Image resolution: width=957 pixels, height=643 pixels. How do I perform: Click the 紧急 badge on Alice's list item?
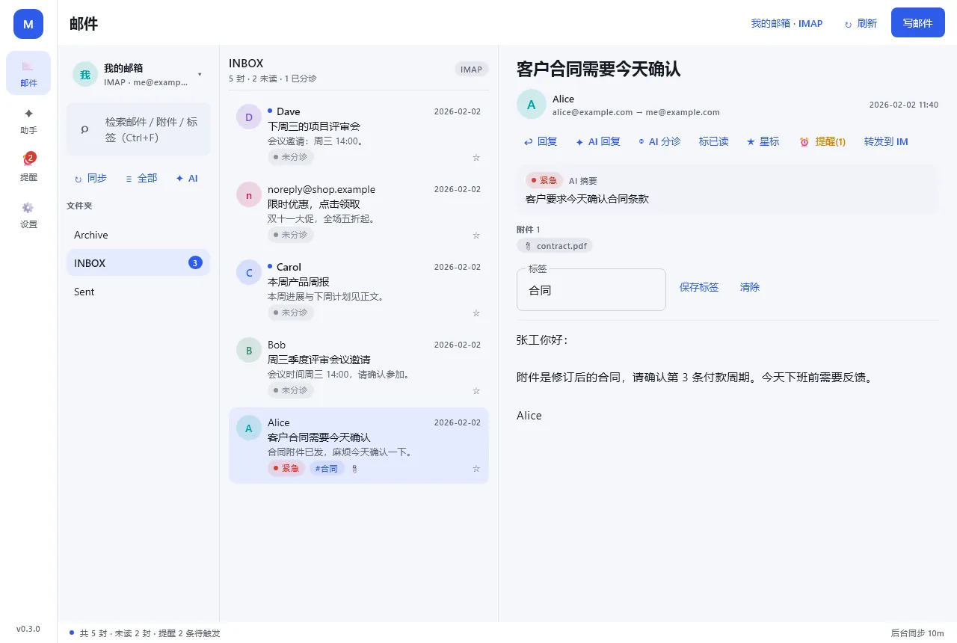tap(286, 469)
